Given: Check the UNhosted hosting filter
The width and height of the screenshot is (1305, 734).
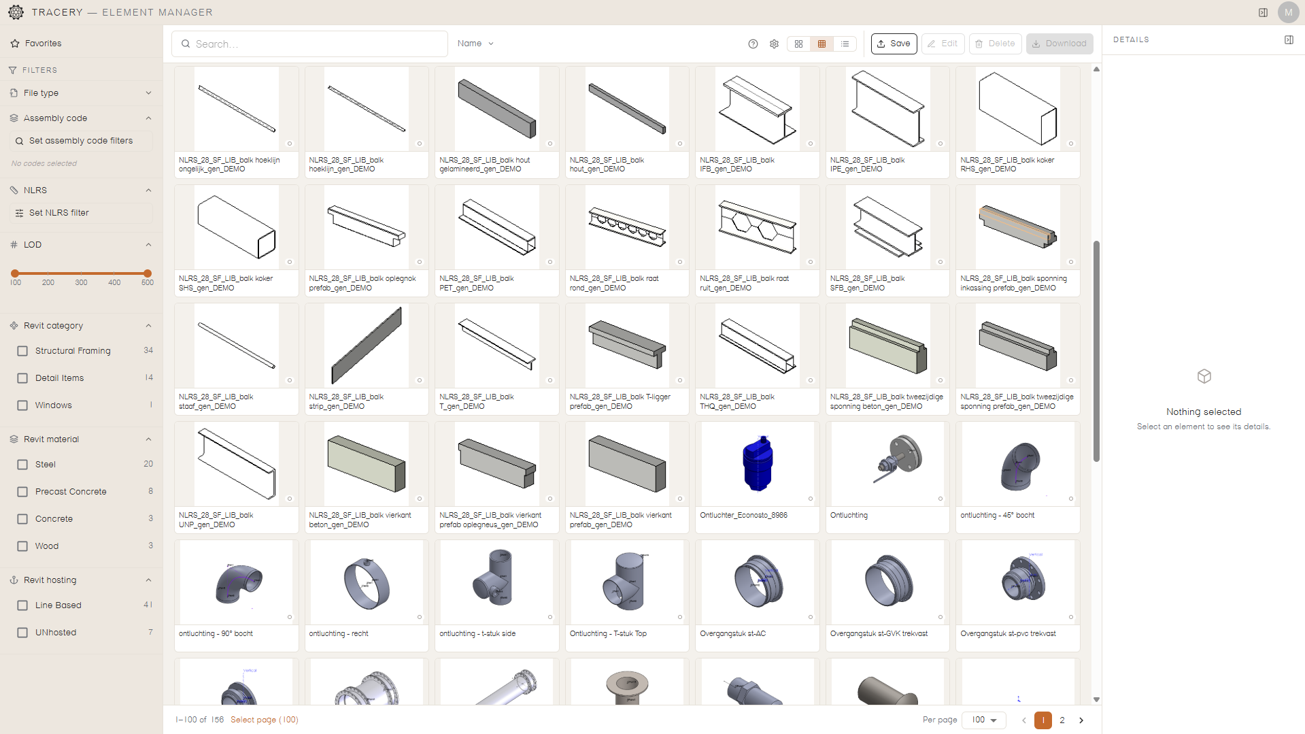Looking at the screenshot, I should pos(22,633).
